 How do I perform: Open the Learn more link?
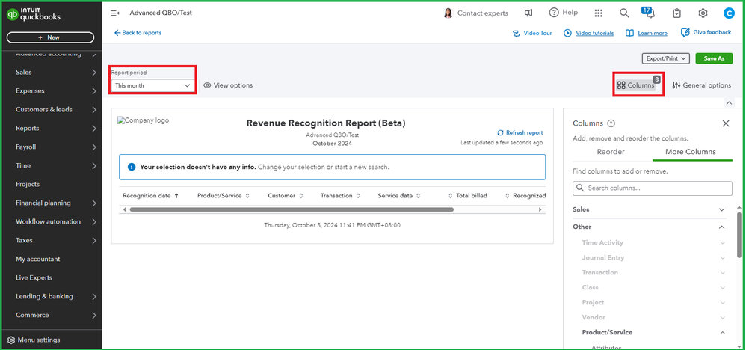(x=646, y=34)
